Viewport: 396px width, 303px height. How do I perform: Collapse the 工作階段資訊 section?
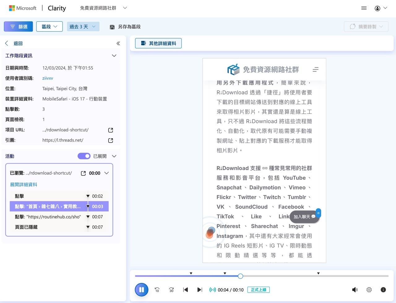pyautogui.click(x=114, y=56)
